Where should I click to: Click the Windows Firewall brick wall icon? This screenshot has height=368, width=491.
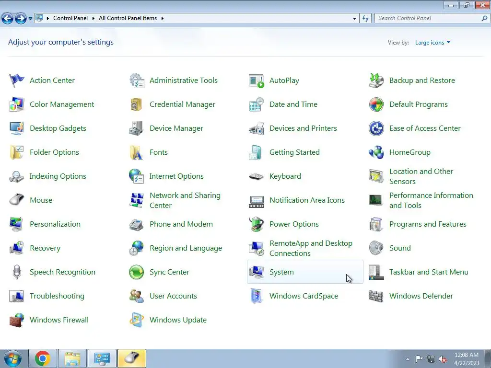(17, 320)
